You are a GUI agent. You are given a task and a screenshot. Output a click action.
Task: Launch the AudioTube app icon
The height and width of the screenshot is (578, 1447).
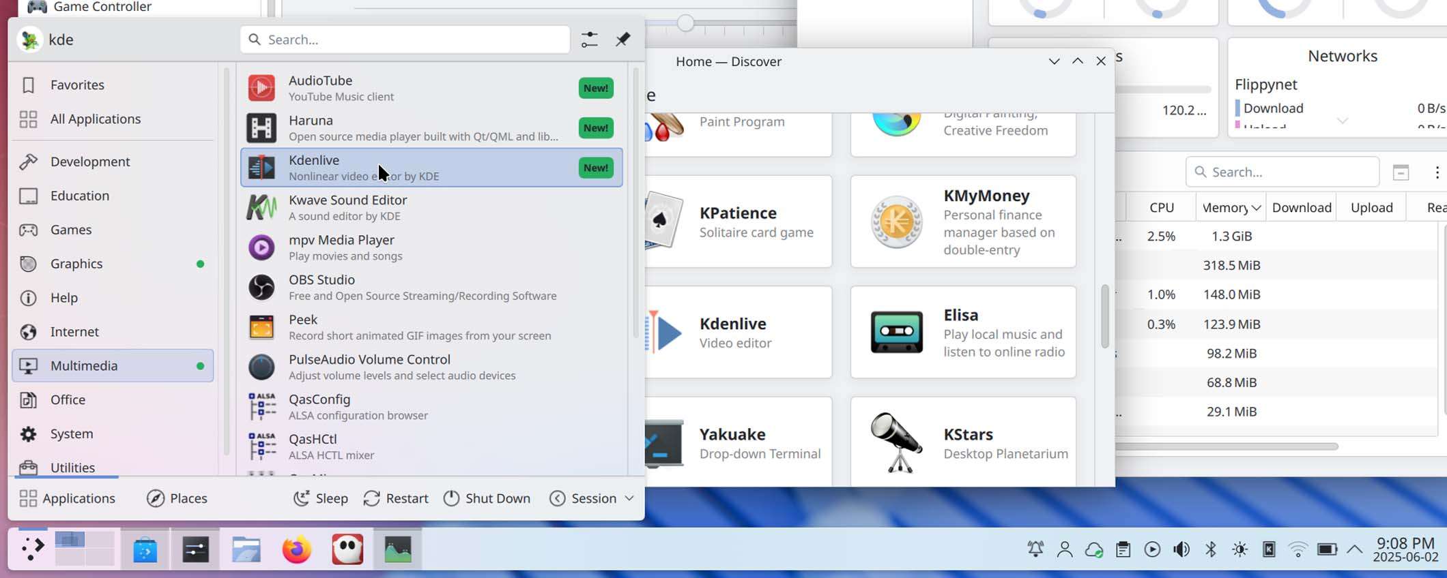coord(261,88)
